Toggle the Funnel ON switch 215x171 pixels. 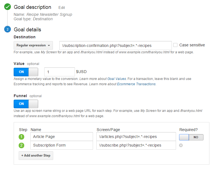pyautogui.click(x=26, y=104)
